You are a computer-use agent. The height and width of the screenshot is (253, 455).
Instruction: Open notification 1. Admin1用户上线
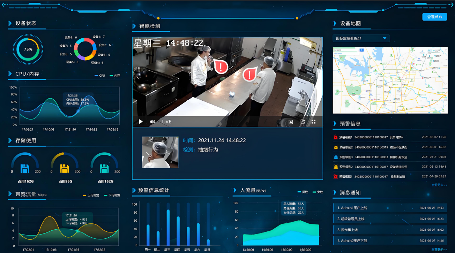pos(390,208)
